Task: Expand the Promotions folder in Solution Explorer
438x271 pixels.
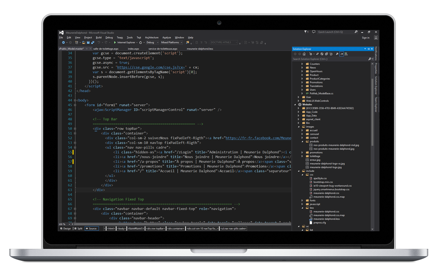Action: (302, 82)
